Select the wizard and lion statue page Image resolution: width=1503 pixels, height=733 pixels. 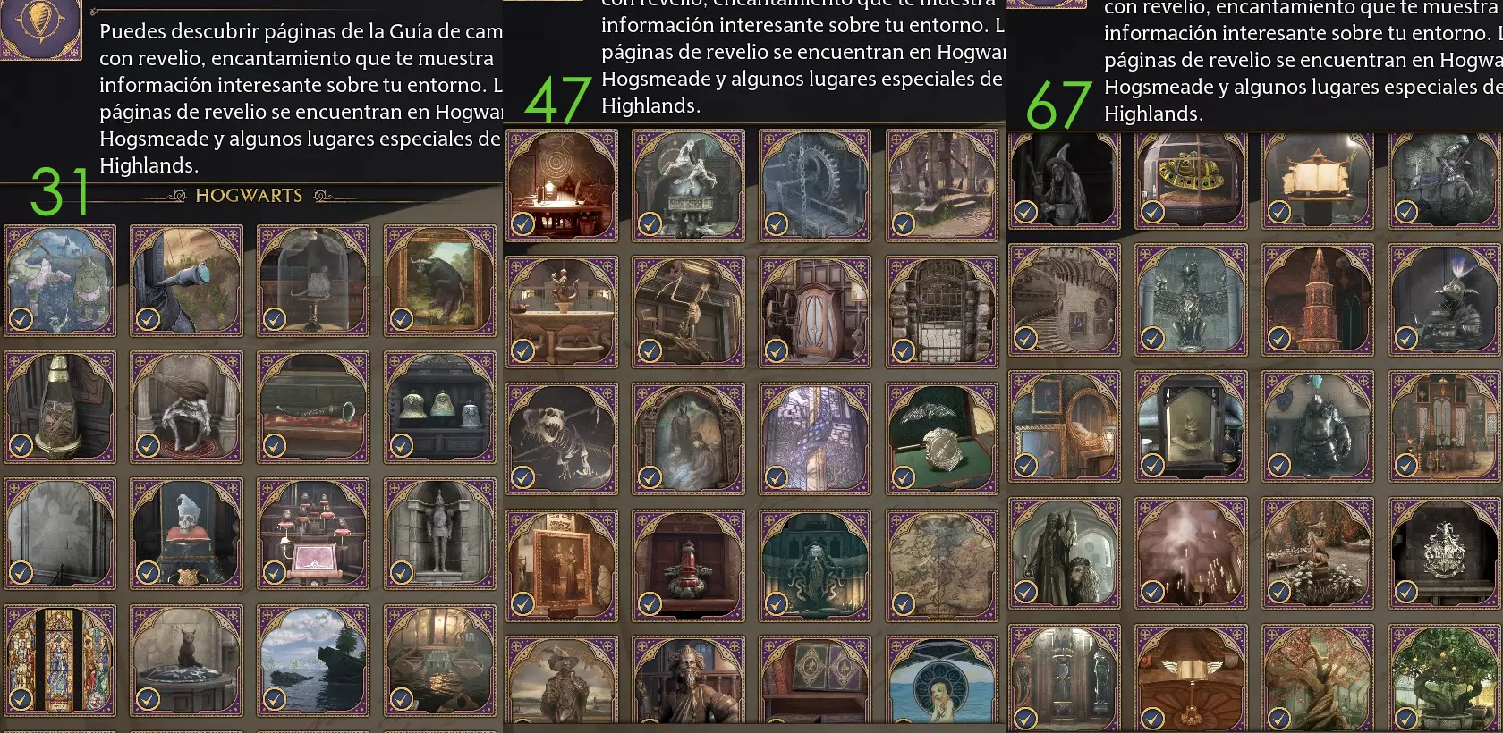coord(1065,553)
